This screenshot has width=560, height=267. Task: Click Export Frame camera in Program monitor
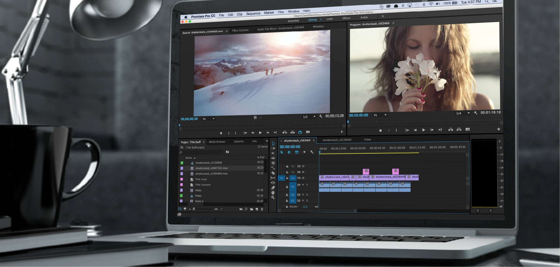click(468, 129)
